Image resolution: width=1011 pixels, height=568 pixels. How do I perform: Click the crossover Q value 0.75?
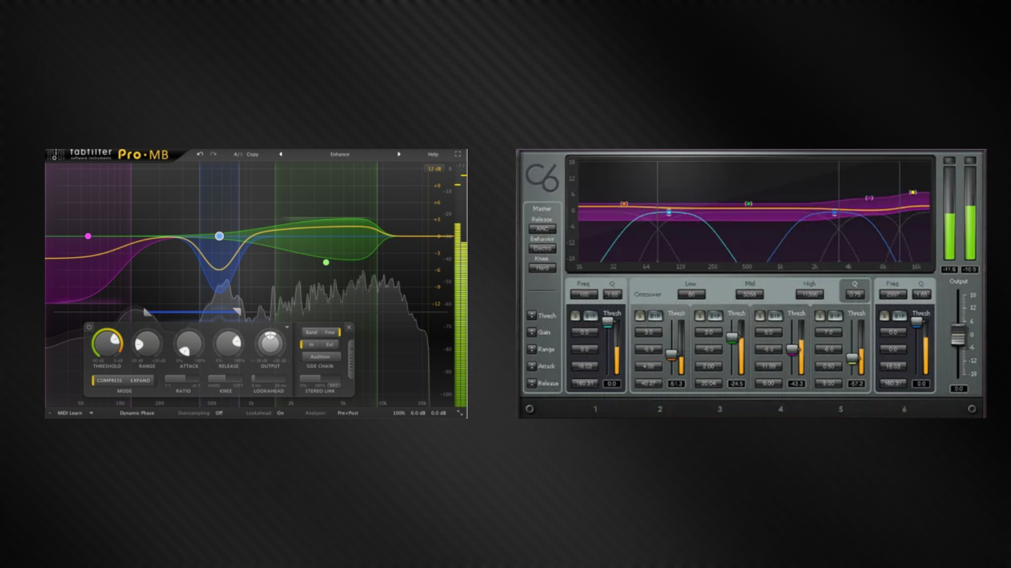(855, 295)
